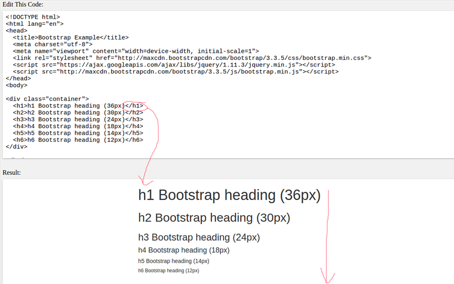Click the rendered h5 Bootstrap heading
Viewport: 454px width, 284px height.
pos(174,261)
